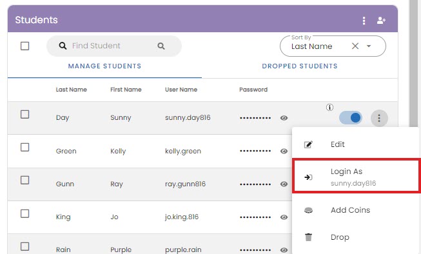The image size is (421, 254).
Task: Click the Edit pencil icon in menu
Action: [x=308, y=144]
